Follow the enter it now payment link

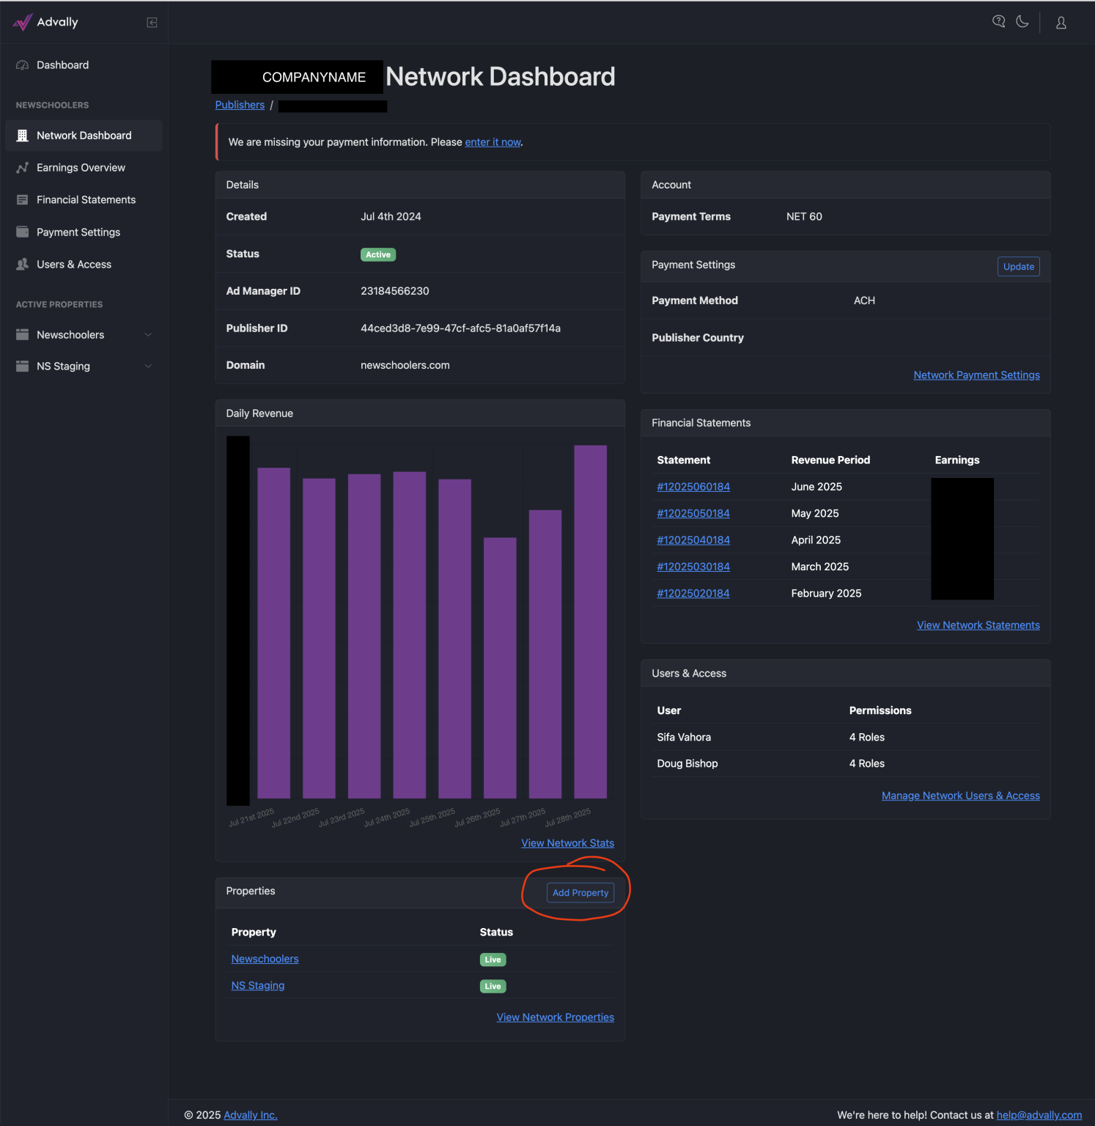click(x=493, y=142)
